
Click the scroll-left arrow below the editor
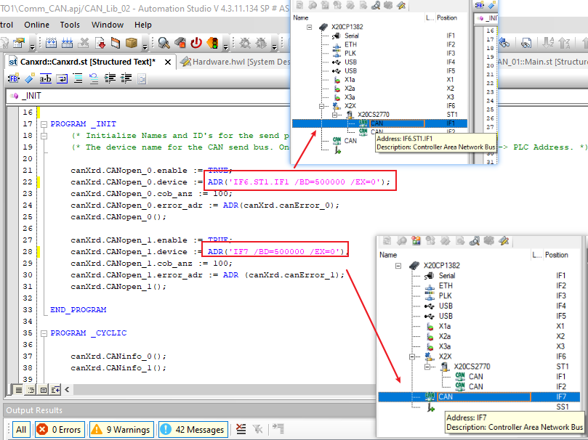67,390
